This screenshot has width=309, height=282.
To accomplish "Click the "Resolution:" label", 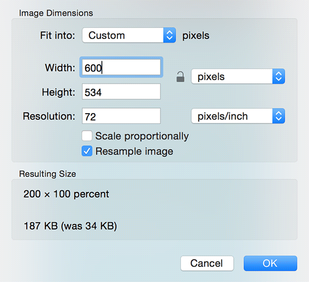I will point(49,116).
